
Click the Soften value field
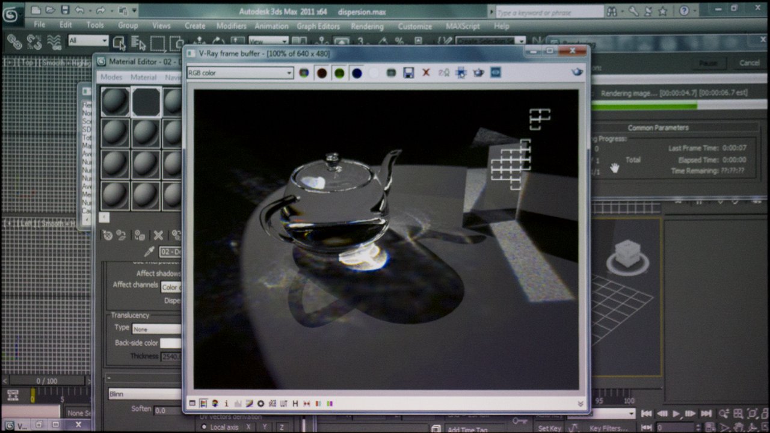[x=168, y=410]
